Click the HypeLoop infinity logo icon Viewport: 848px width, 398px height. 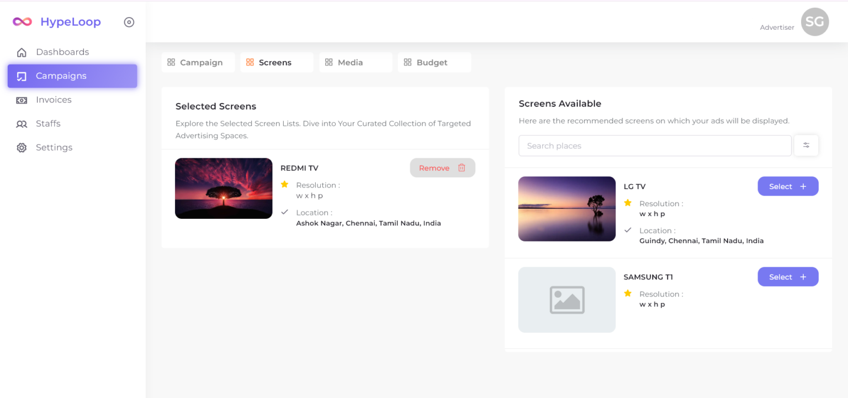(x=23, y=22)
